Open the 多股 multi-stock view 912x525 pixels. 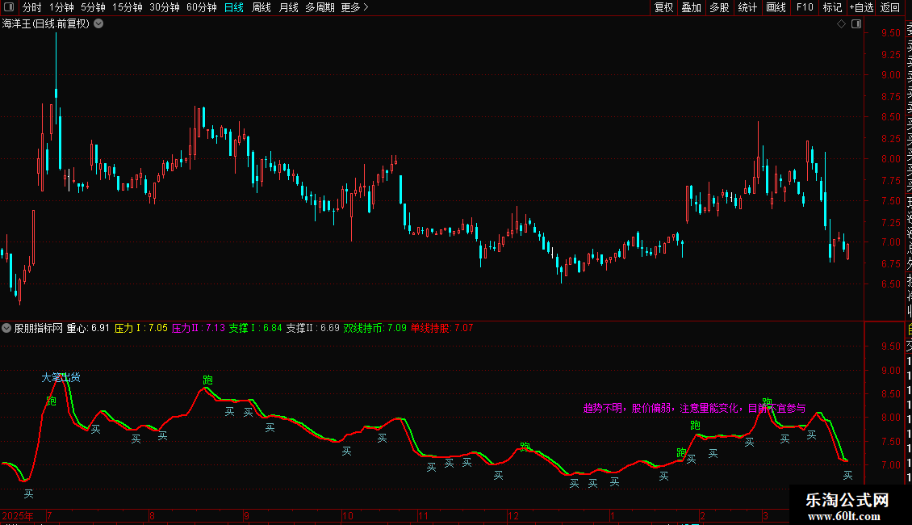point(719,7)
